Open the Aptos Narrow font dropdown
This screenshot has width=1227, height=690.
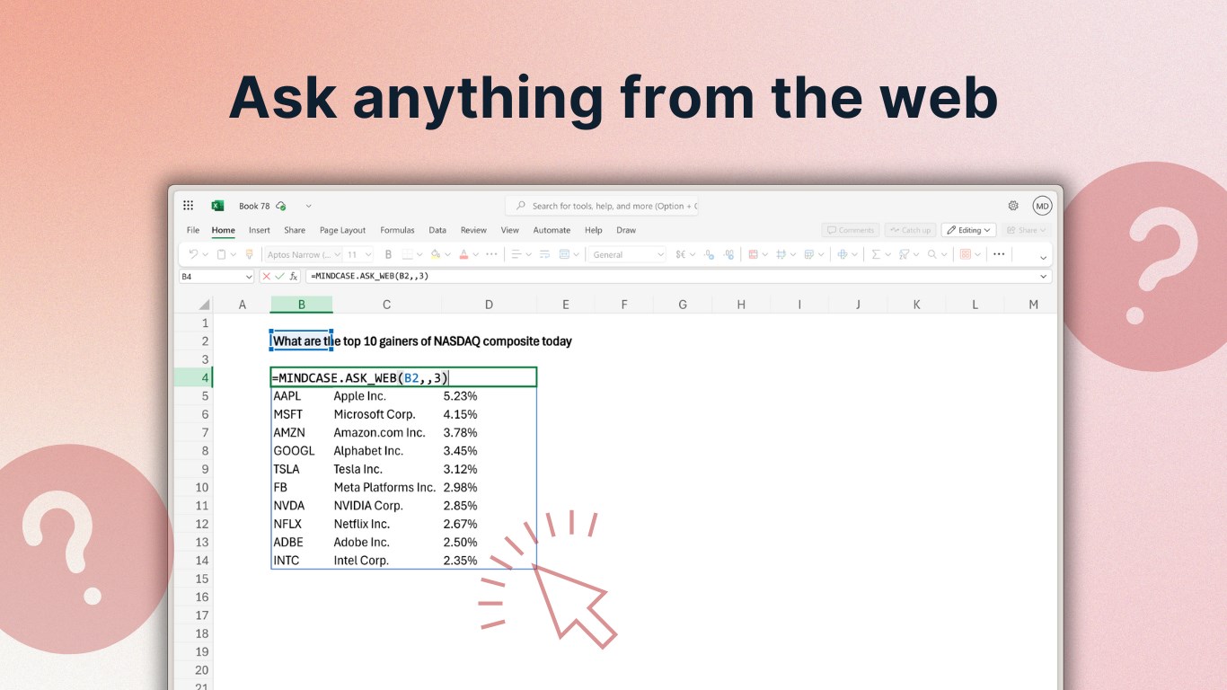337,254
